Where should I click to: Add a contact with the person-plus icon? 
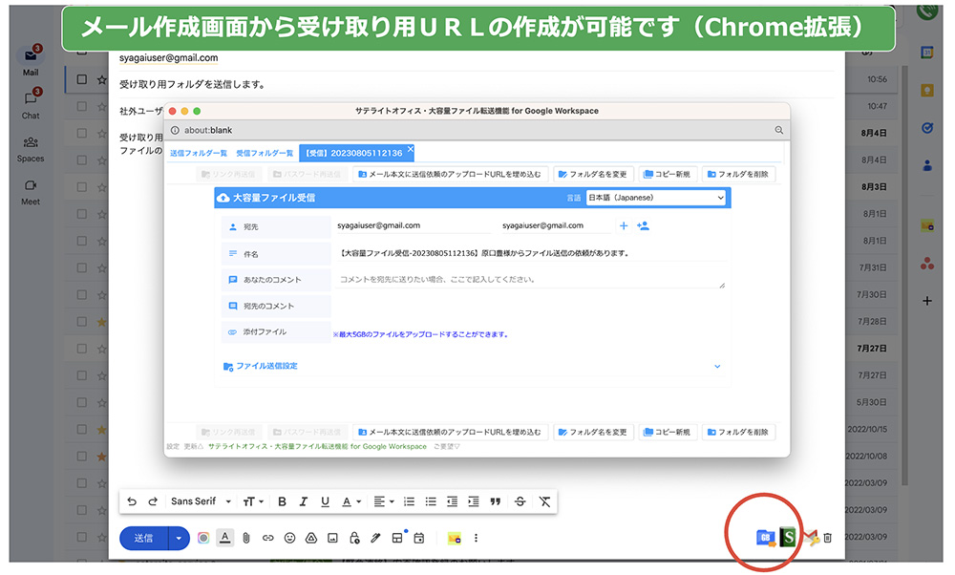tap(643, 226)
